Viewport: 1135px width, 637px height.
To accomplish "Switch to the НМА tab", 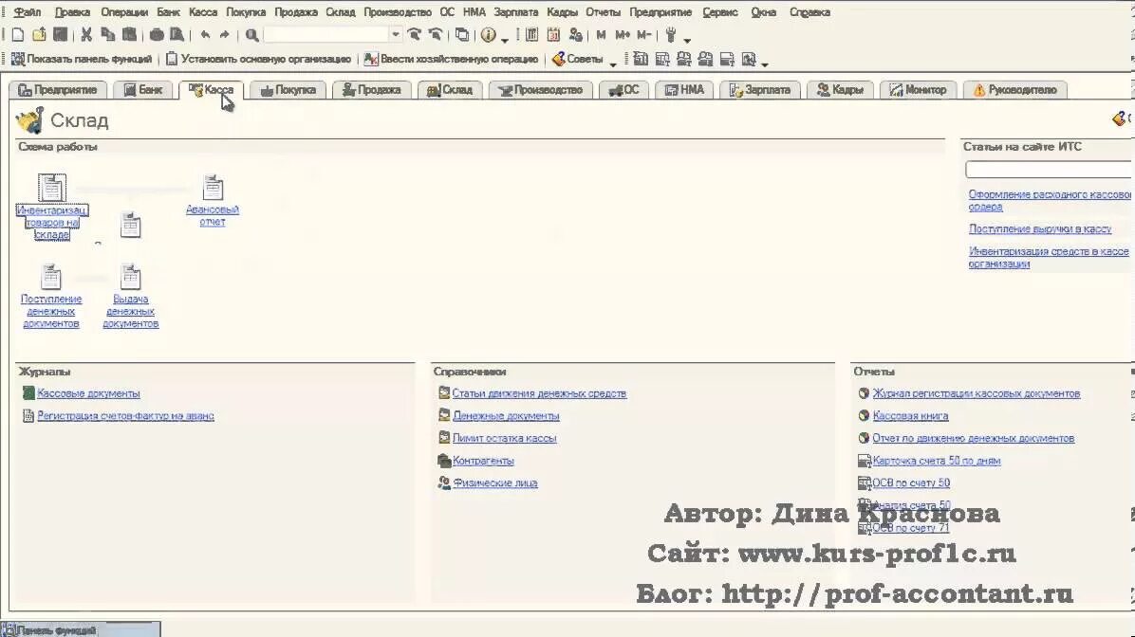I will pyautogui.click(x=684, y=90).
